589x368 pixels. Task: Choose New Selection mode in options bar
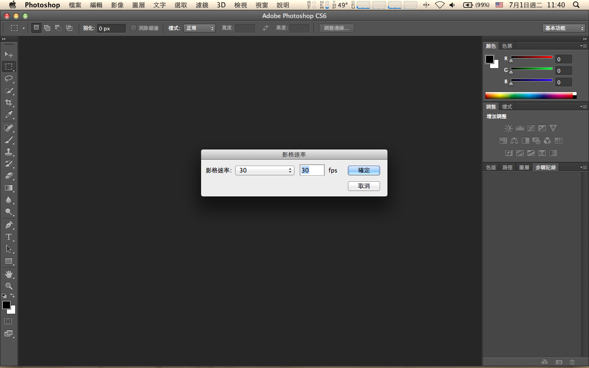coord(36,28)
